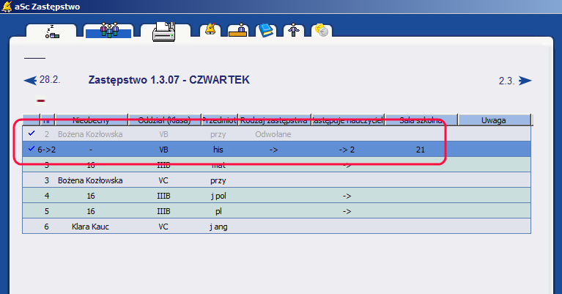Open the absent teachers tab with sleeping icon
The height and width of the screenshot is (294, 562).
pyautogui.click(x=52, y=32)
